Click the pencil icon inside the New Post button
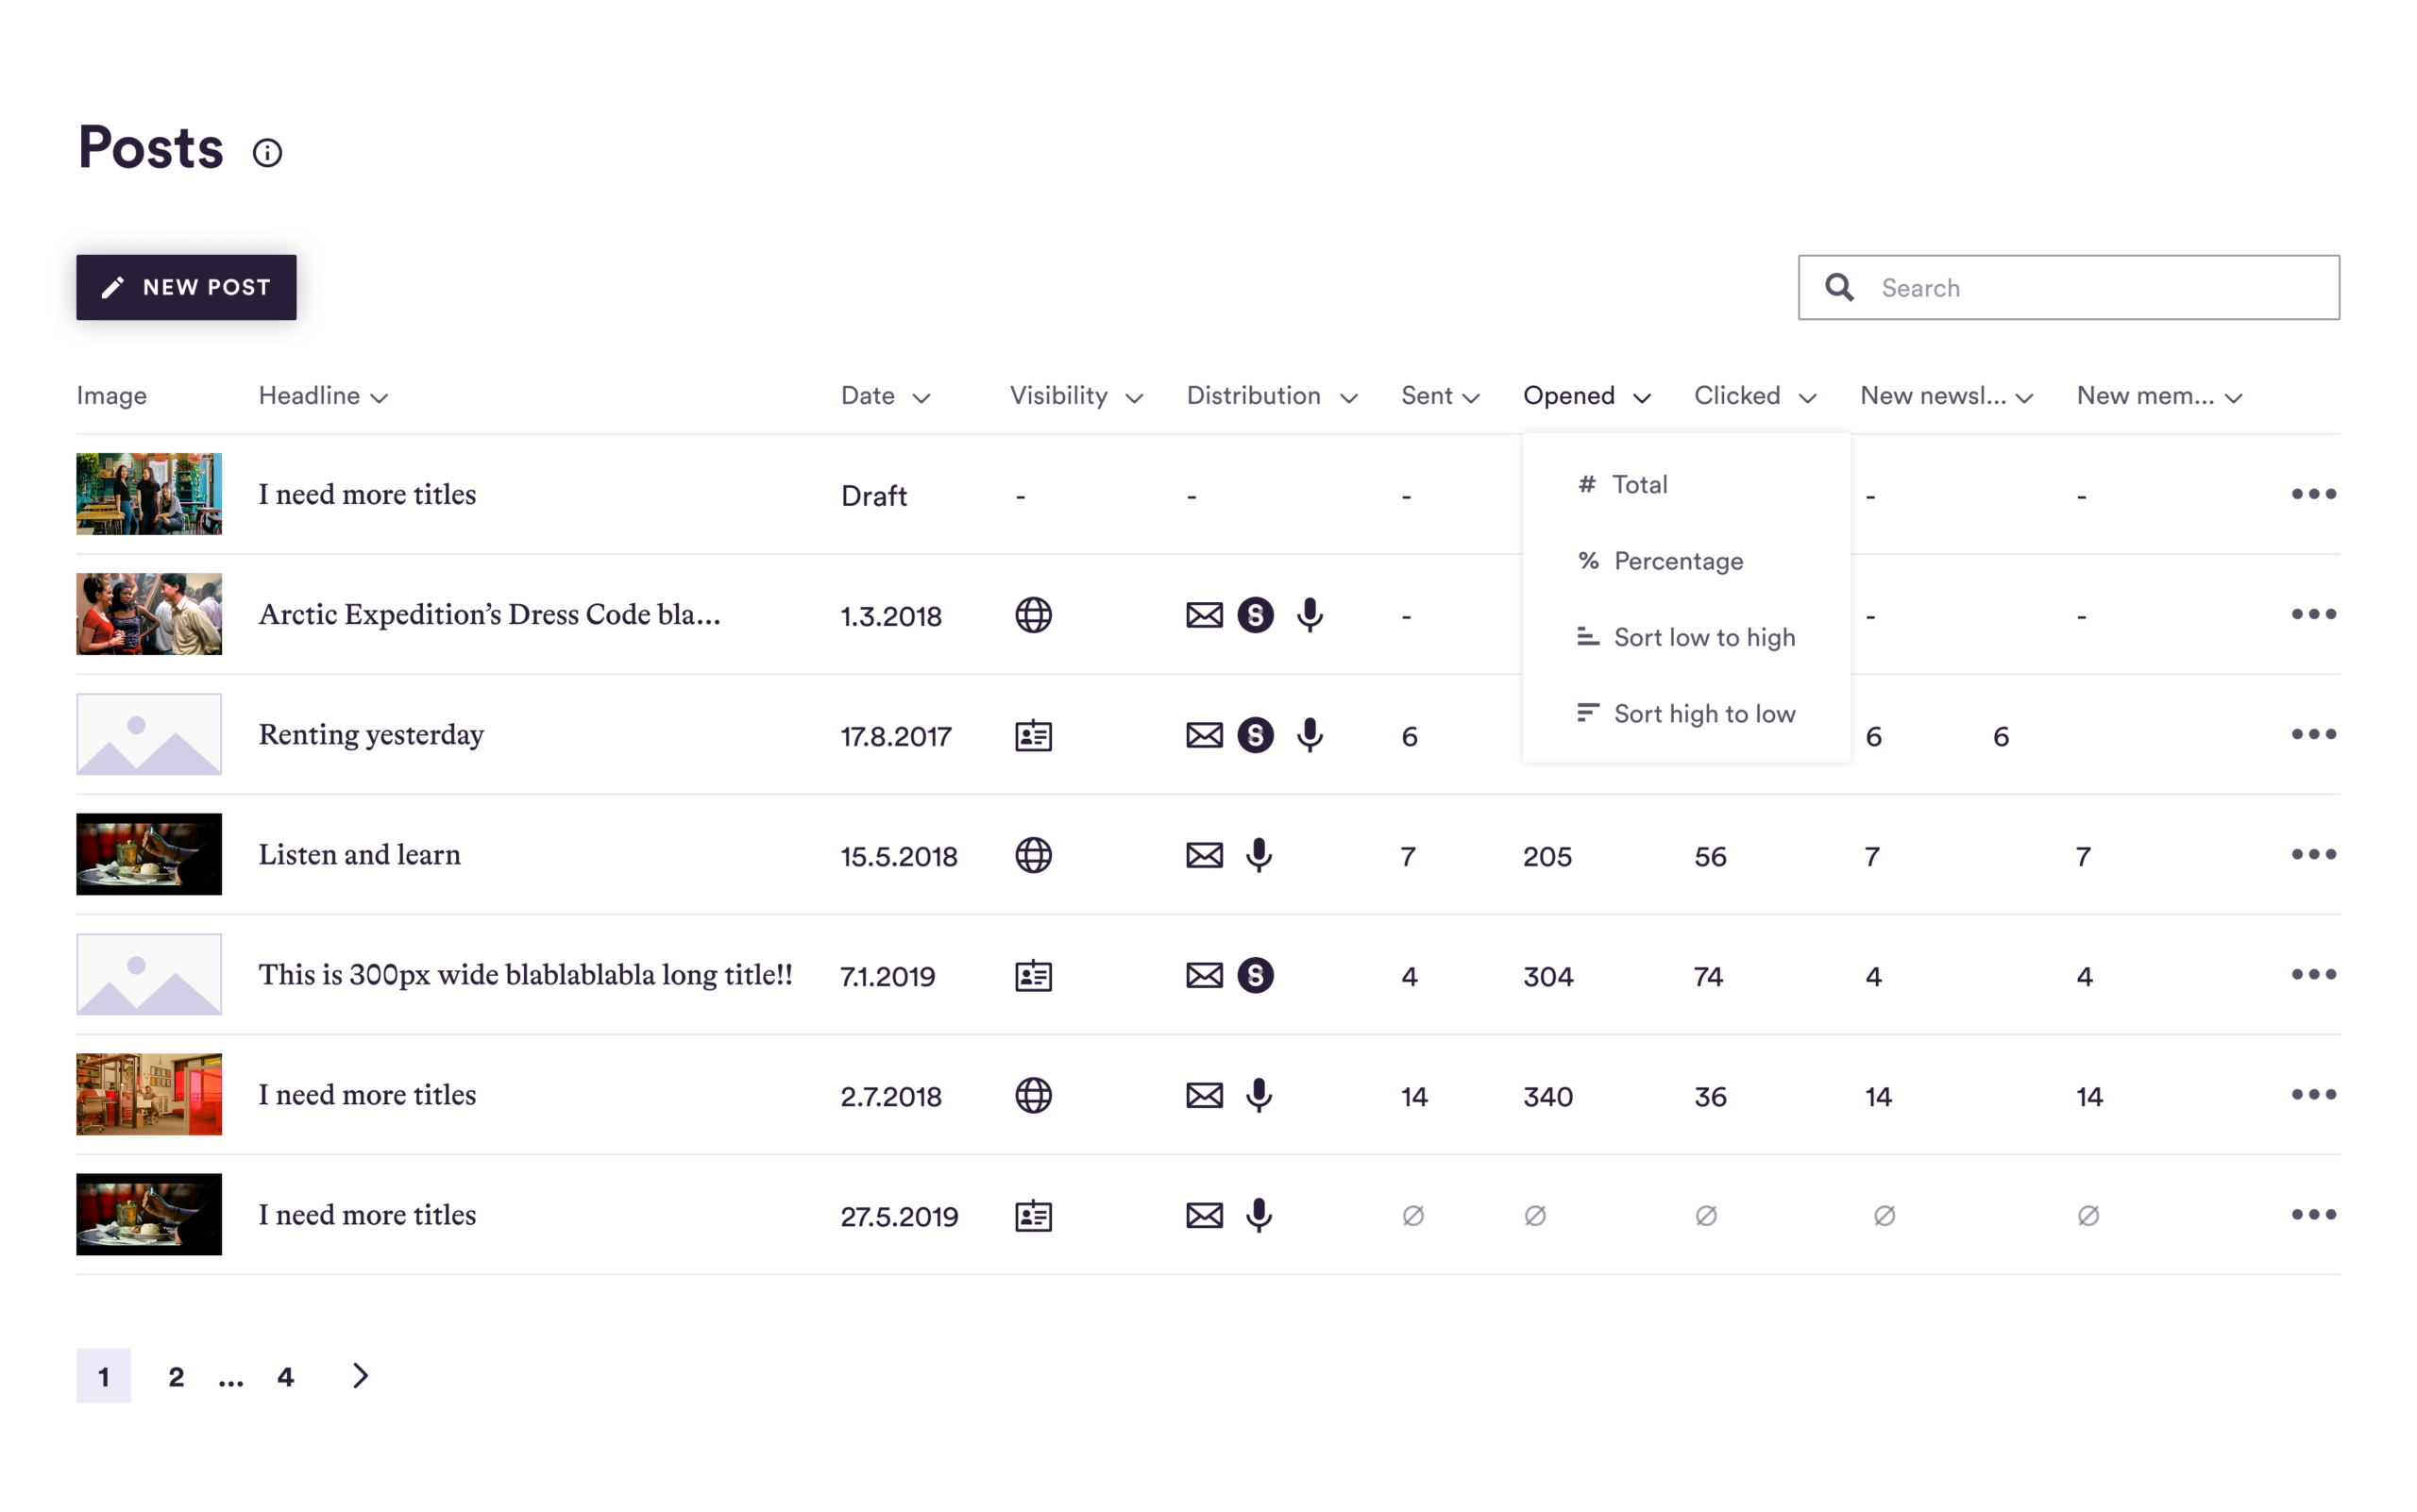Viewport: 2417px width, 1512px height. click(x=113, y=287)
